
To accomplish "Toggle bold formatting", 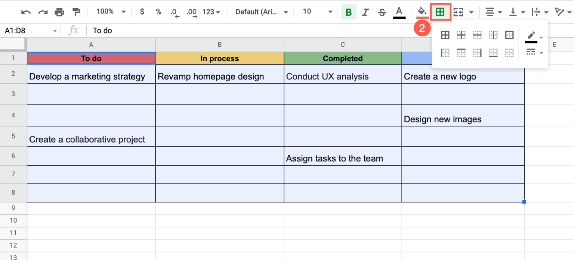I will click(x=348, y=12).
